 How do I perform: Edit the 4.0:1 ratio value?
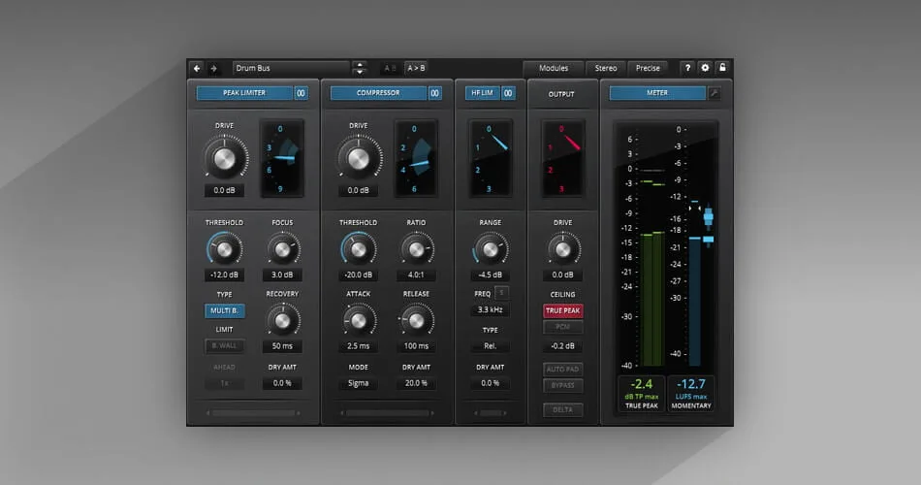[x=417, y=275]
